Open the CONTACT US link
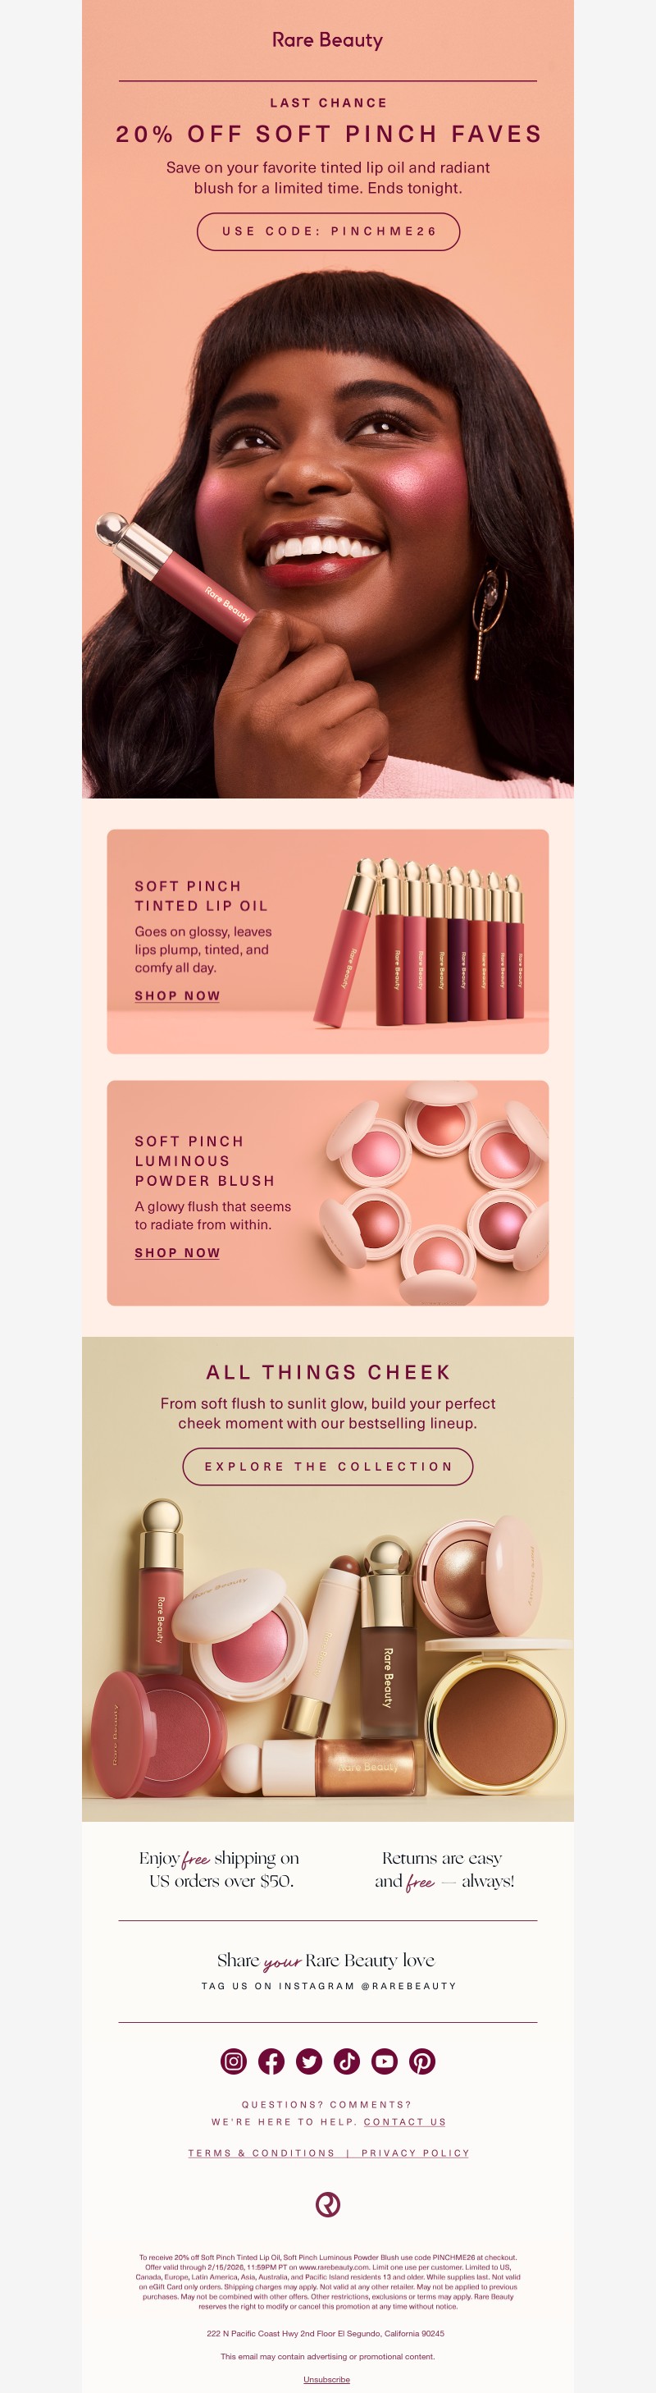The height and width of the screenshot is (2393, 656). (x=404, y=2121)
